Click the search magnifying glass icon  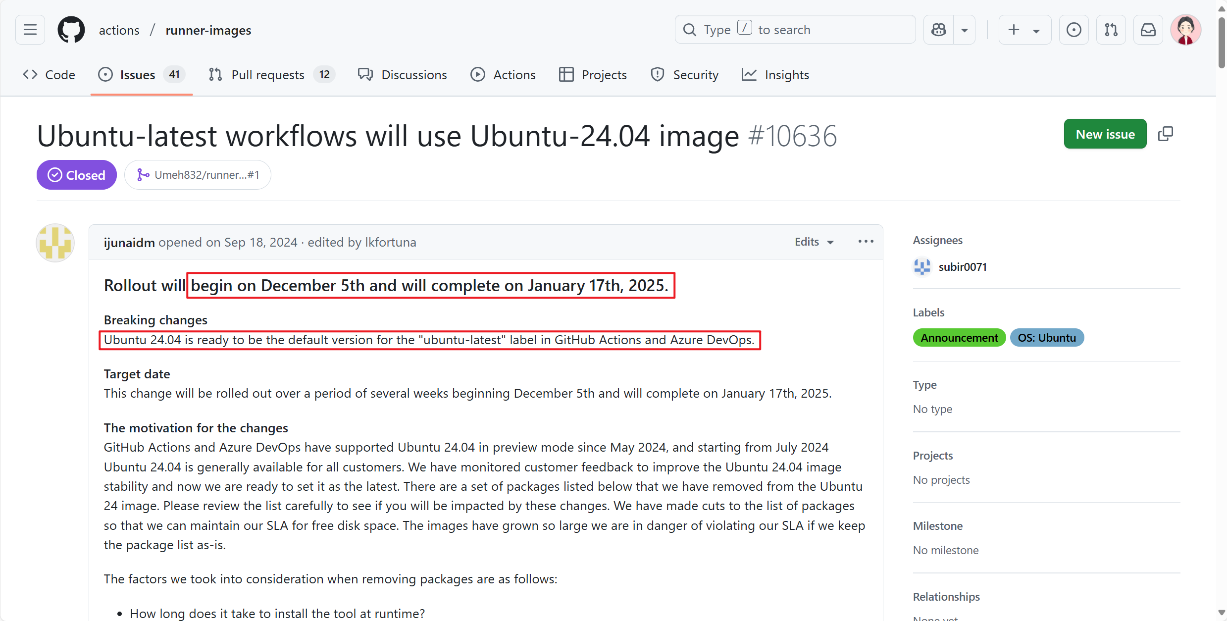tap(689, 29)
